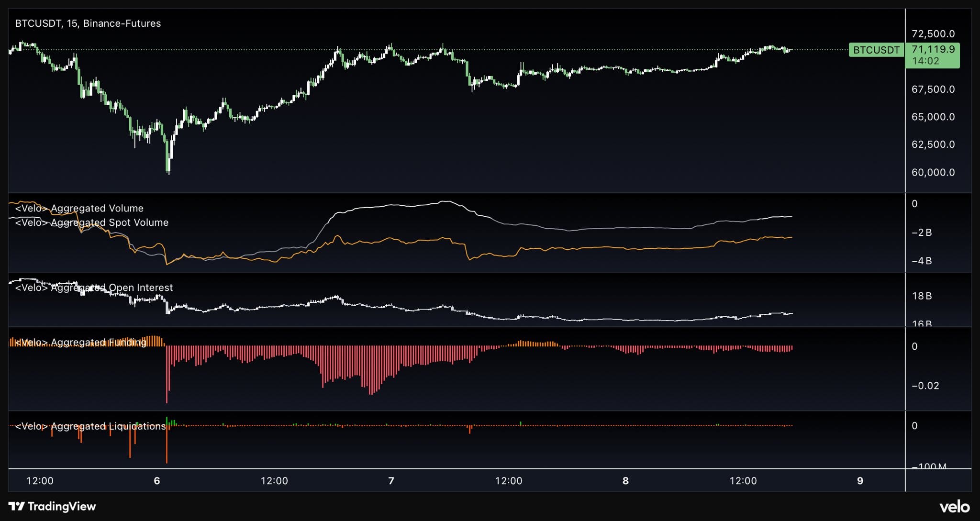Click the 18 B open interest axis label
The image size is (980, 521).
922,296
